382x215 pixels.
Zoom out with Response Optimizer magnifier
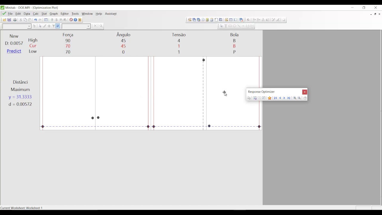299,98
